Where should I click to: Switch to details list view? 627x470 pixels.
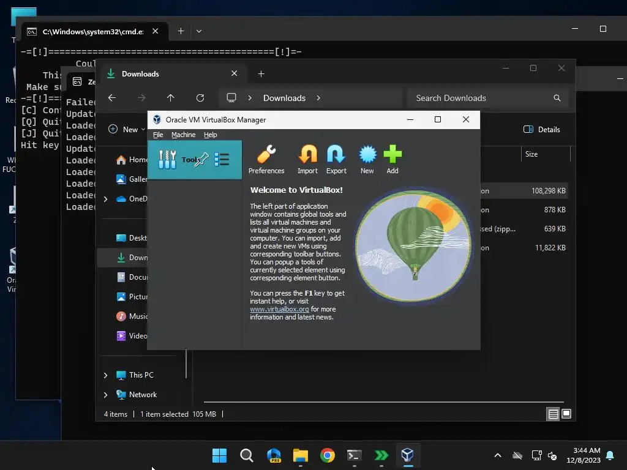pyautogui.click(x=553, y=414)
